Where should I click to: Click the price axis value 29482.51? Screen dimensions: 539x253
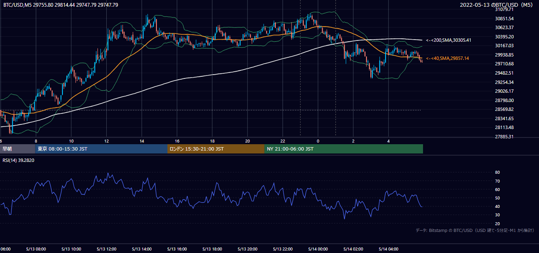504,73
